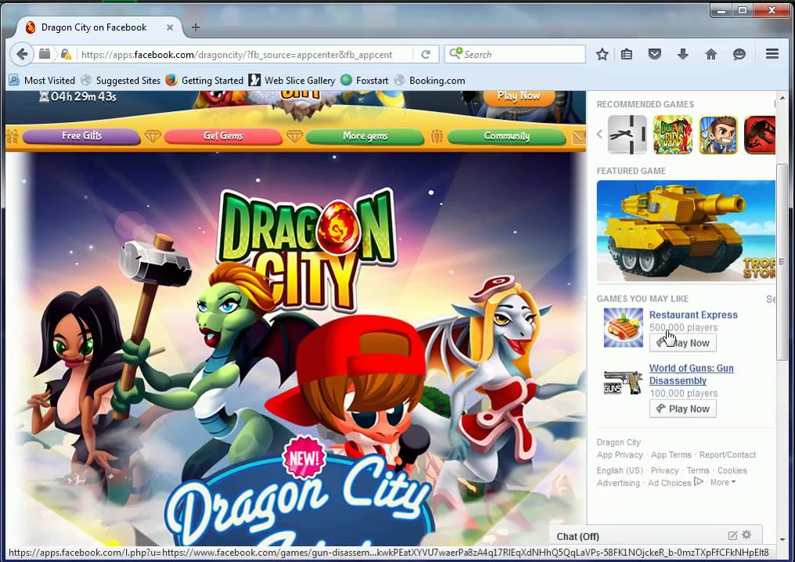The width and height of the screenshot is (795, 562).
Task: Click the Free Gifts button
Action: click(x=81, y=136)
